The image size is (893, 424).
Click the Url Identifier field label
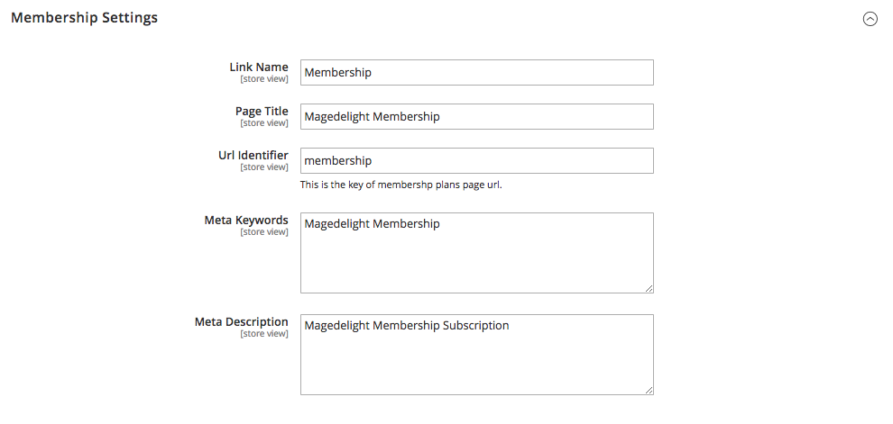pyautogui.click(x=253, y=155)
